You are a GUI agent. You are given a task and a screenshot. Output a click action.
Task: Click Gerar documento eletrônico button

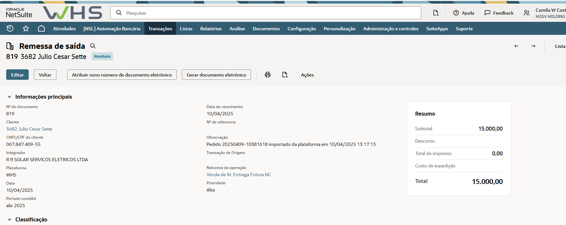(x=216, y=75)
